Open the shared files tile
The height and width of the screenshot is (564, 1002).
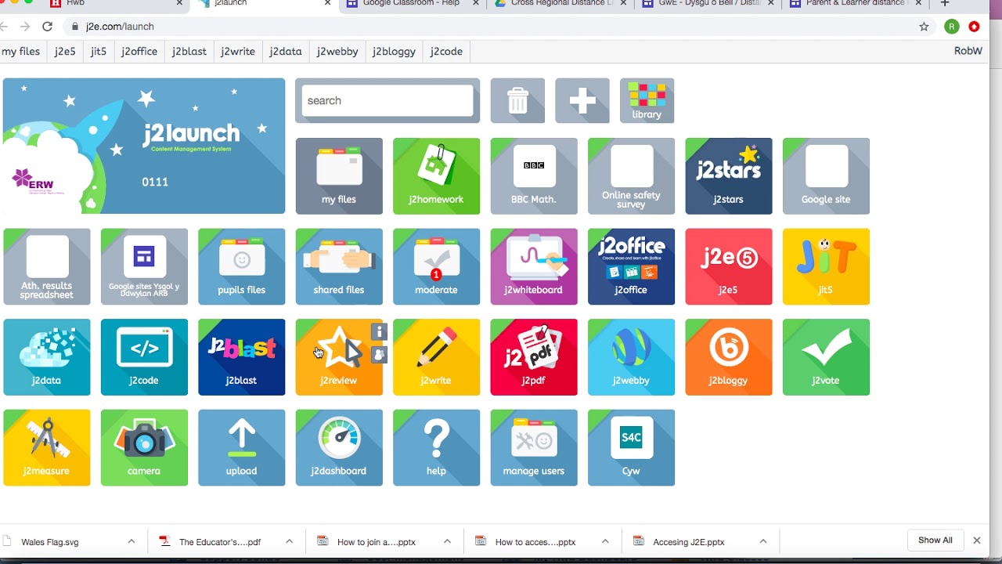click(339, 266)
